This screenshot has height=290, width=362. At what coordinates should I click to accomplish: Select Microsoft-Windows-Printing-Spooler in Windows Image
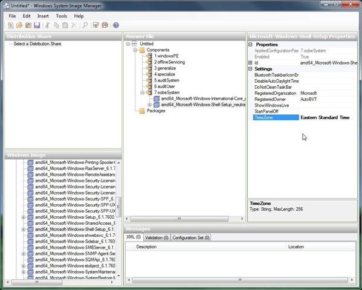click(75, 163)
